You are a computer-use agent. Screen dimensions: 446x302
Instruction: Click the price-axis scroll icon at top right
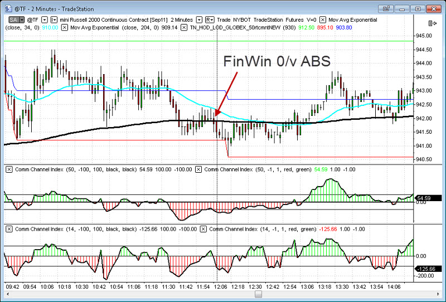point(432,22)
